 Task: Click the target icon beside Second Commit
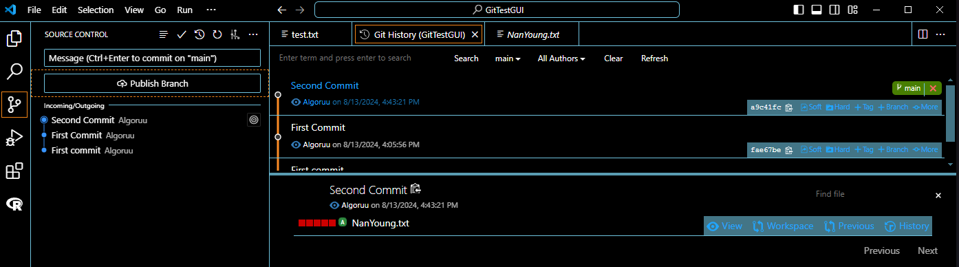tap(254, 120)
